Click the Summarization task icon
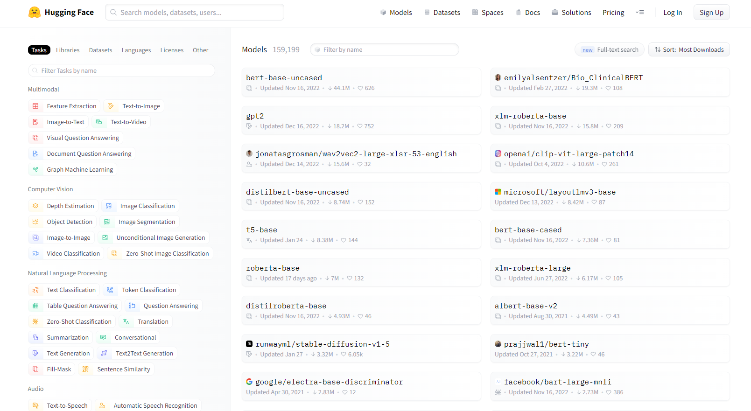The width and height of the screenshot is (751, 411). pyautogui.click(x=35, y=338)
